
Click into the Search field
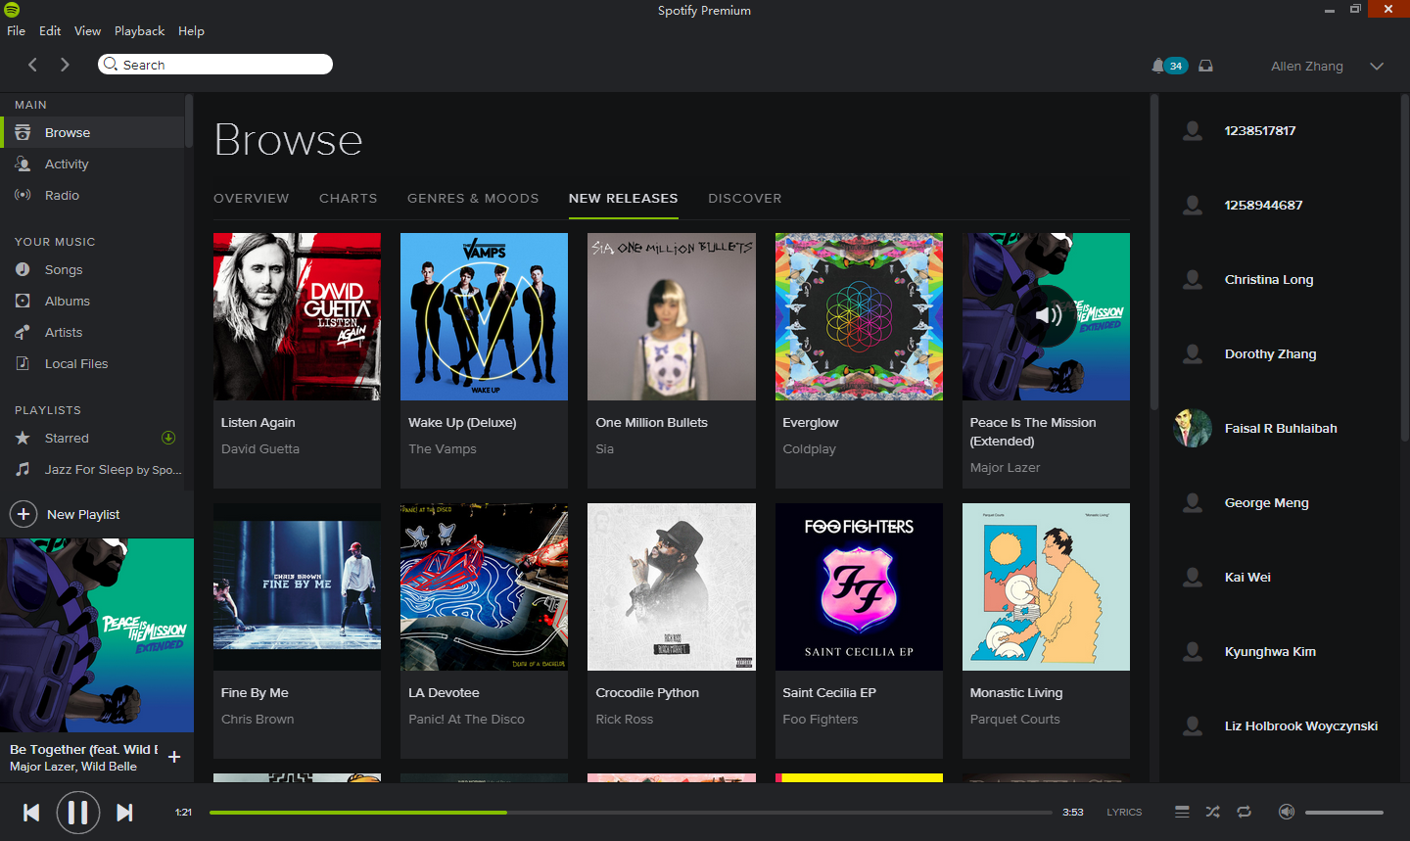point(215,65)
